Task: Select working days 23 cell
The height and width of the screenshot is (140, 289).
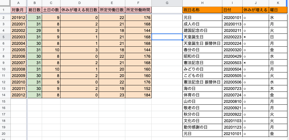Action: (x=112, y=95)
